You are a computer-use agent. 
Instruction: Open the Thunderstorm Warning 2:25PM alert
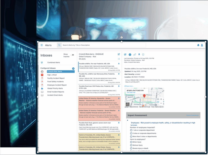(x=99, y=139)
